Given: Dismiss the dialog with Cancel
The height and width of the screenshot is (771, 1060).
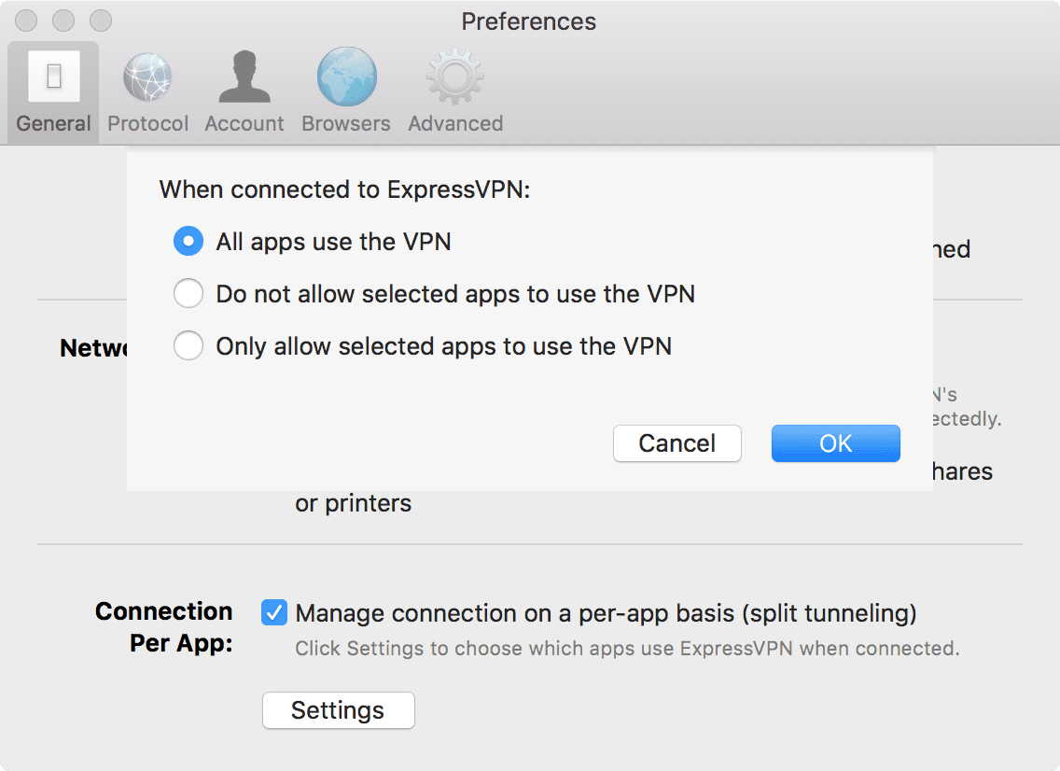Looking at the screenshot, I should (x=676, y=443).
